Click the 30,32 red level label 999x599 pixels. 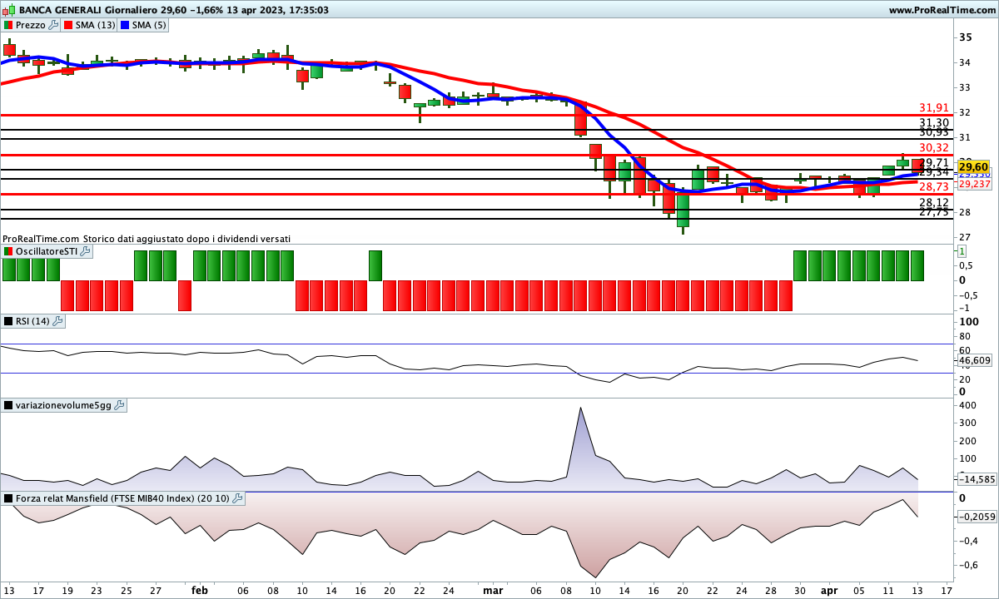coord(934,147)
